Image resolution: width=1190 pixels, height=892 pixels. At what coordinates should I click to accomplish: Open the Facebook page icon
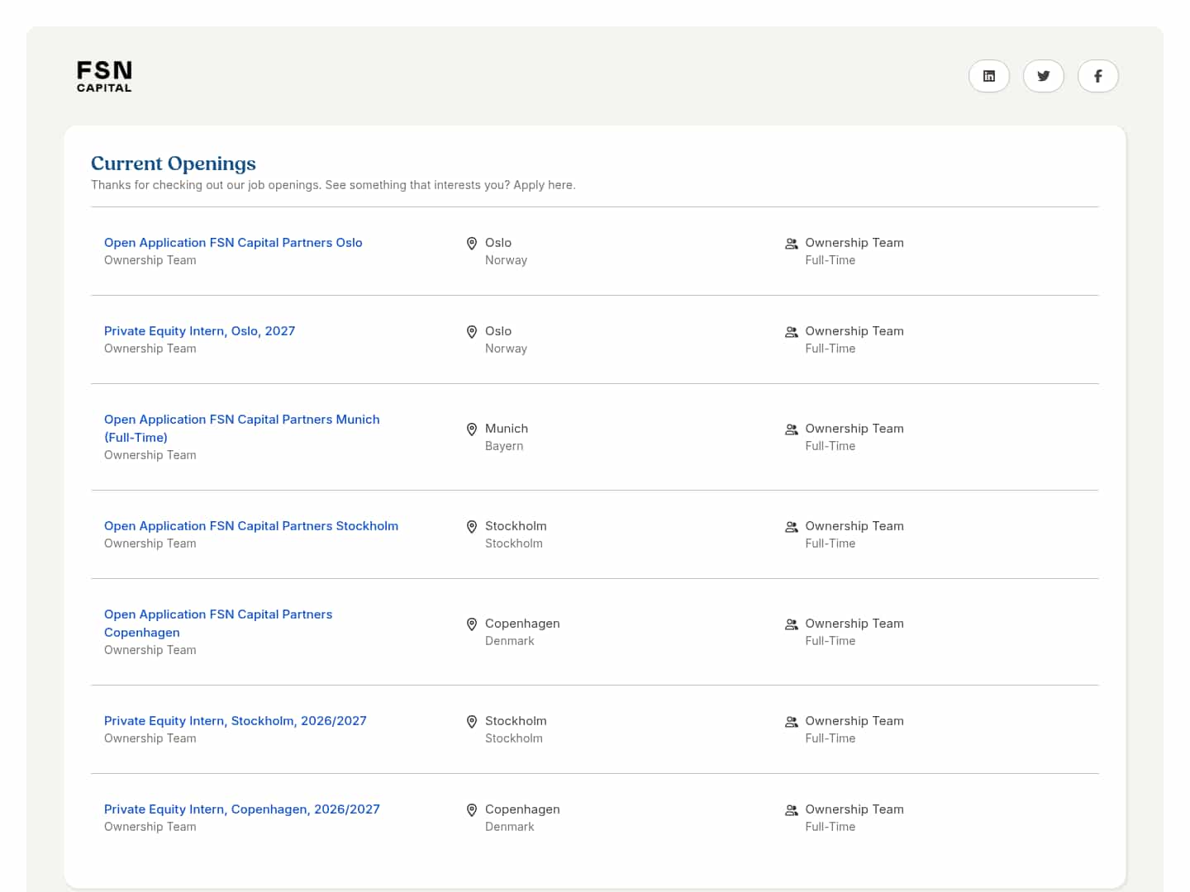coord(1097,76)
